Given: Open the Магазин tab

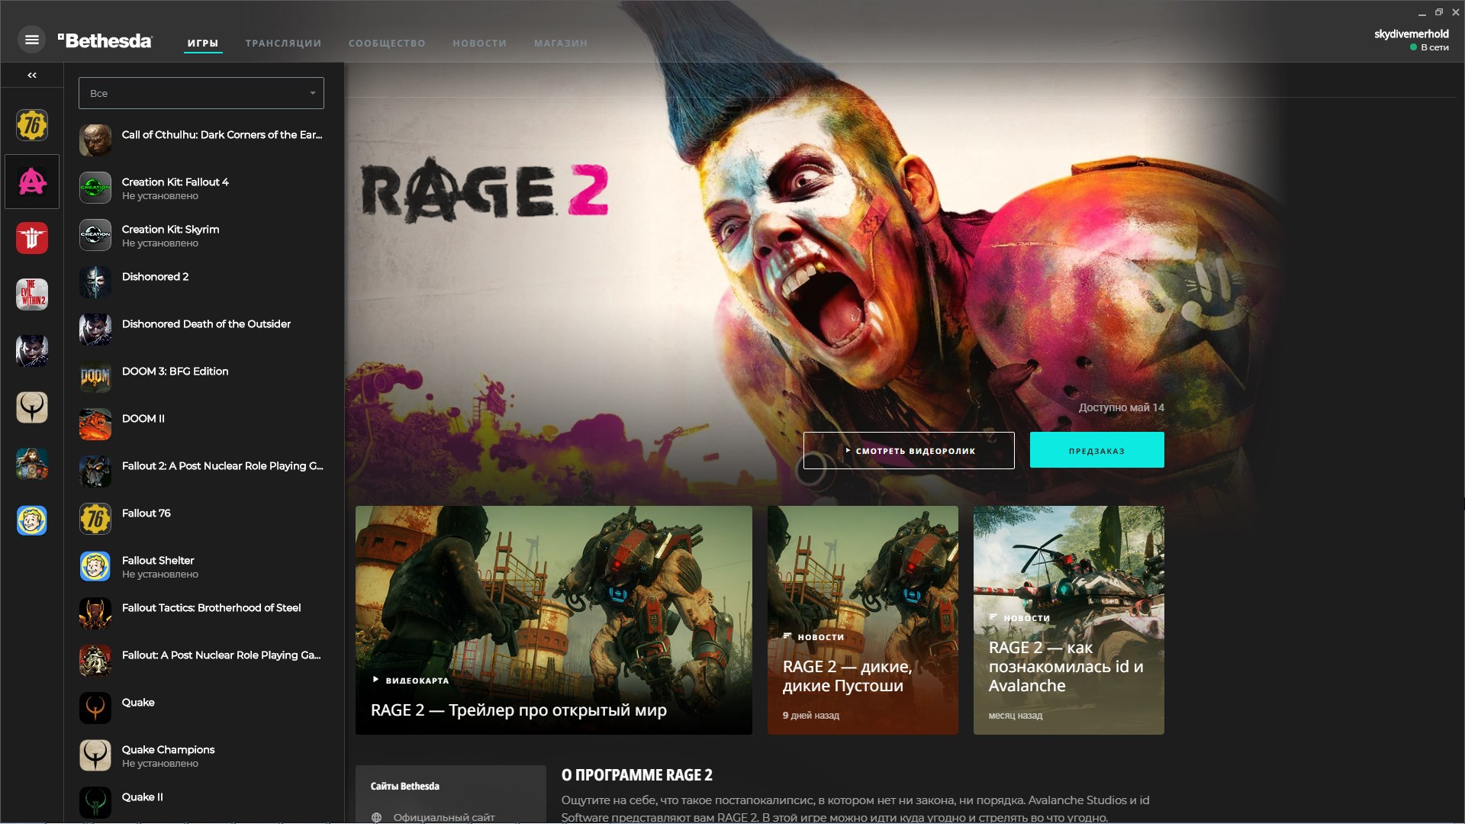Looking at the screenshot, I should point(560,43).
